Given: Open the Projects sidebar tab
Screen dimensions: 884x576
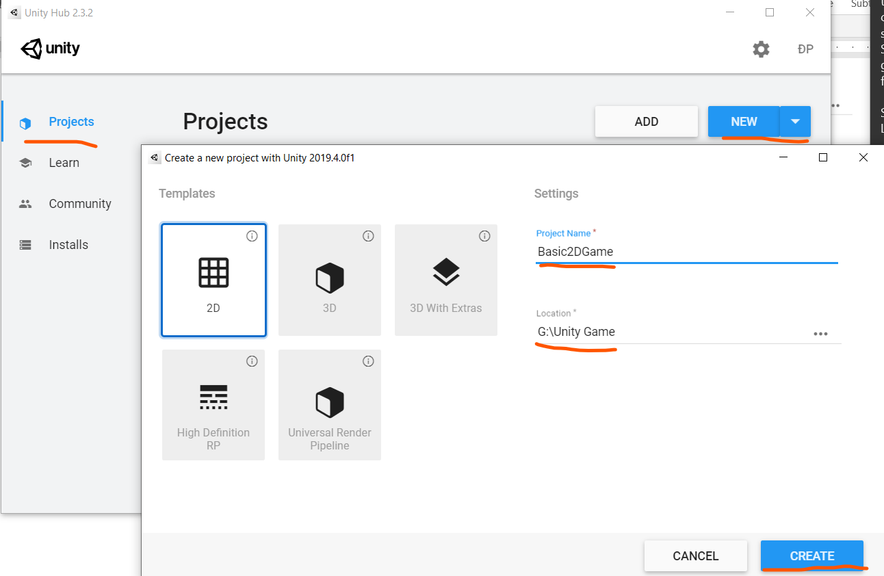Looking at the screenshot, I should 71,122.
